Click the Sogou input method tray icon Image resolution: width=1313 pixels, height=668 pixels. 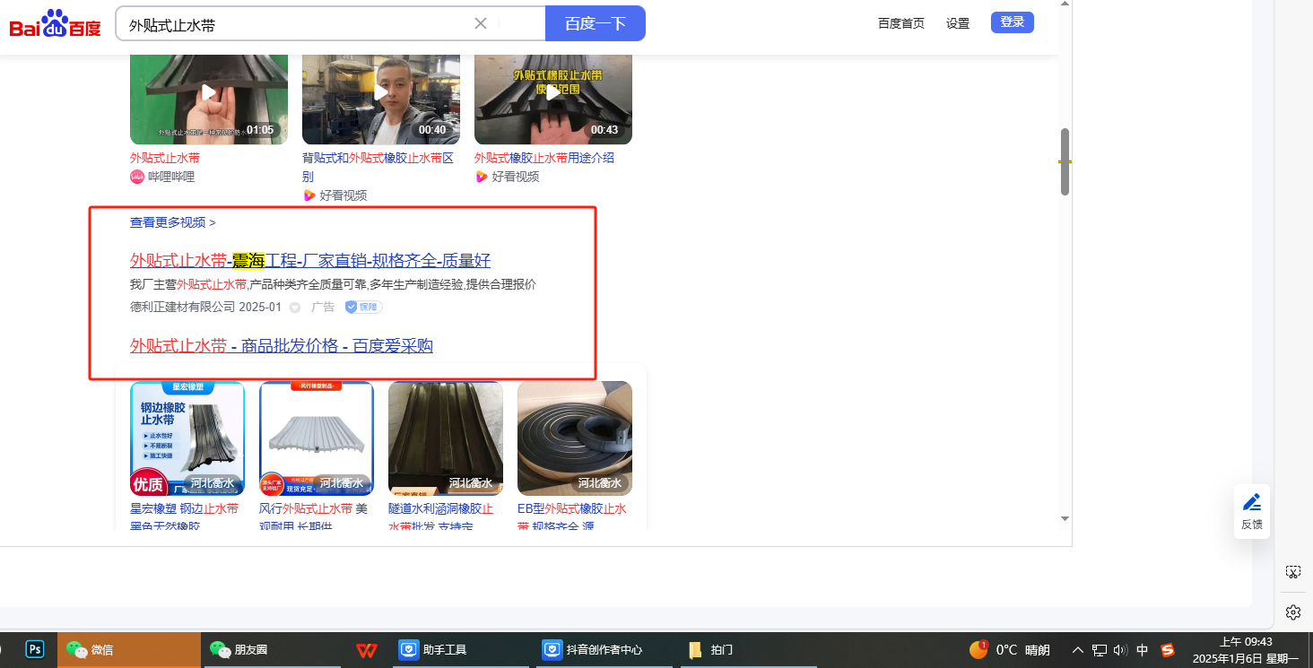(x=1168, y=650)
